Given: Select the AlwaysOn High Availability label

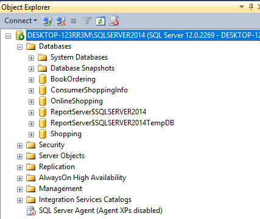Looking at the screenshot, I should click(82, 178).
